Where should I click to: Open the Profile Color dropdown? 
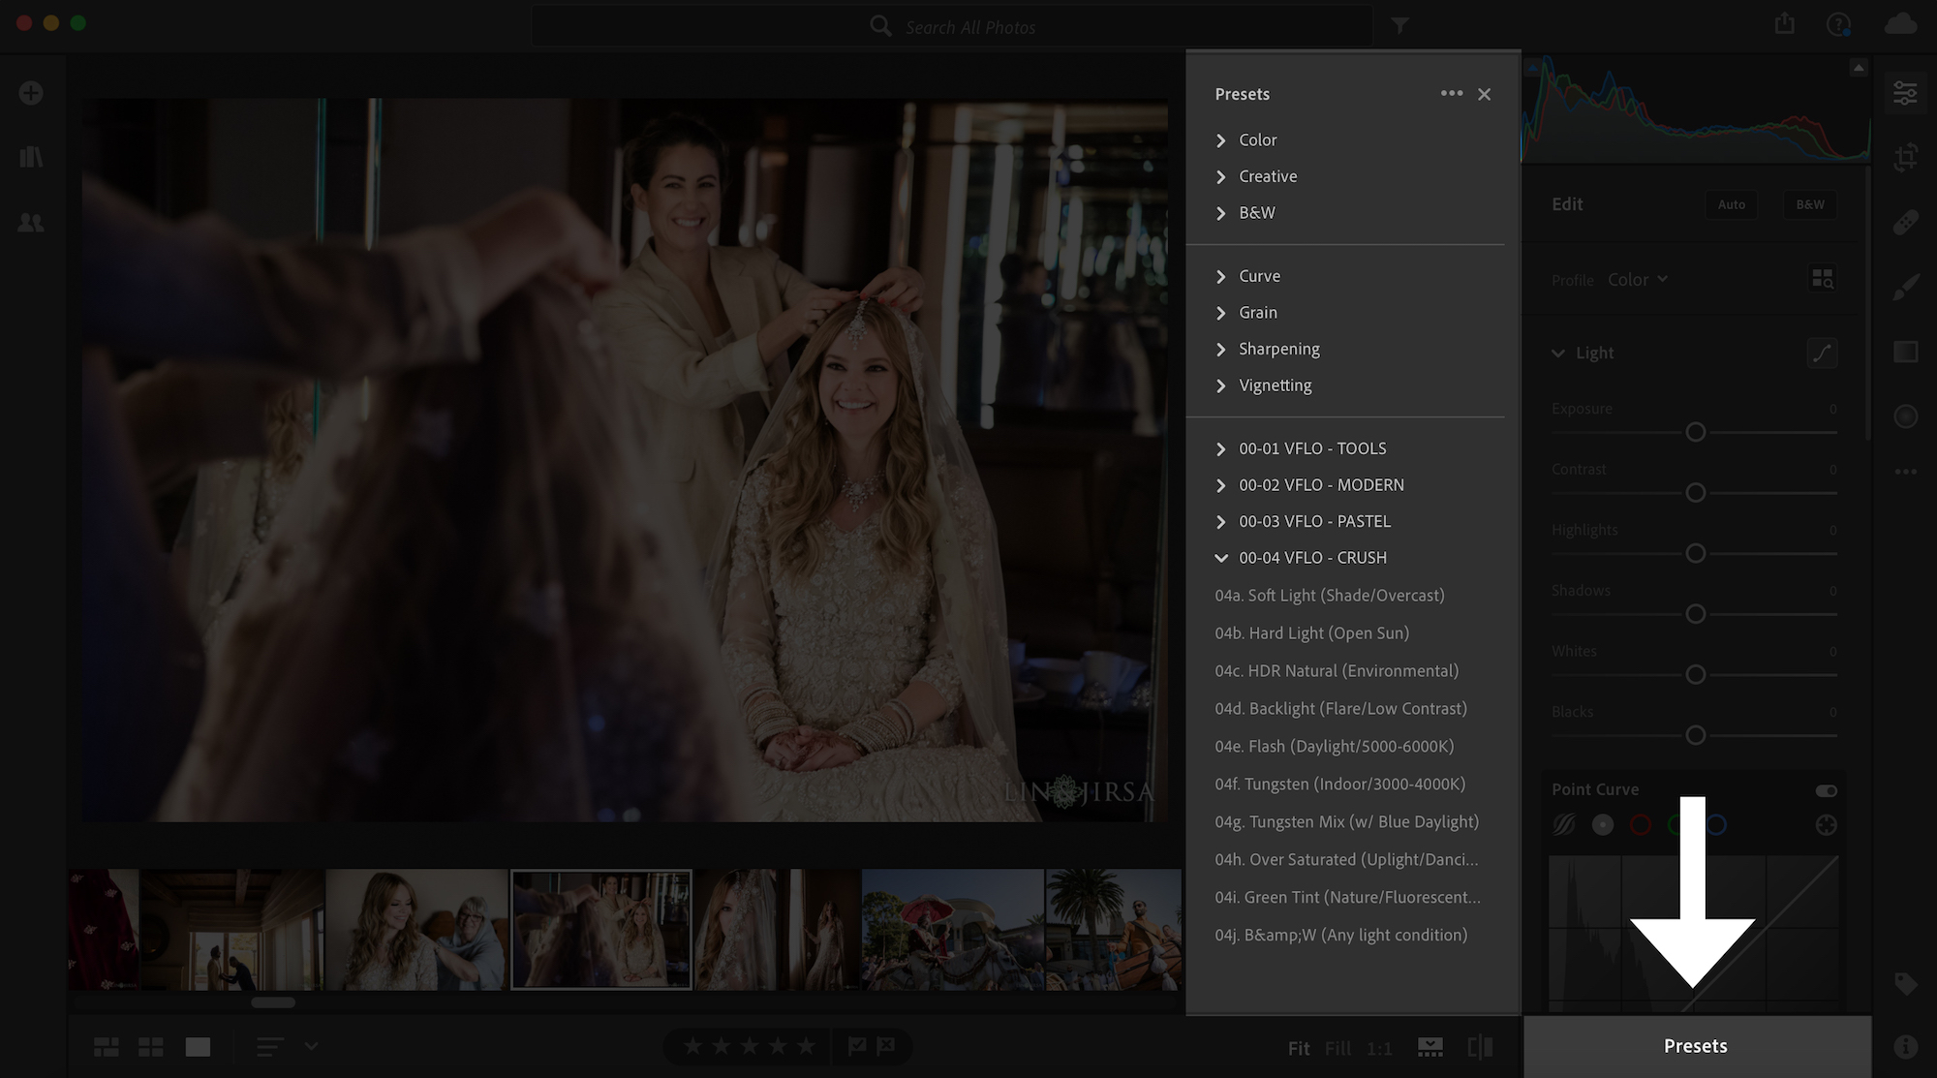[1637, 279]
